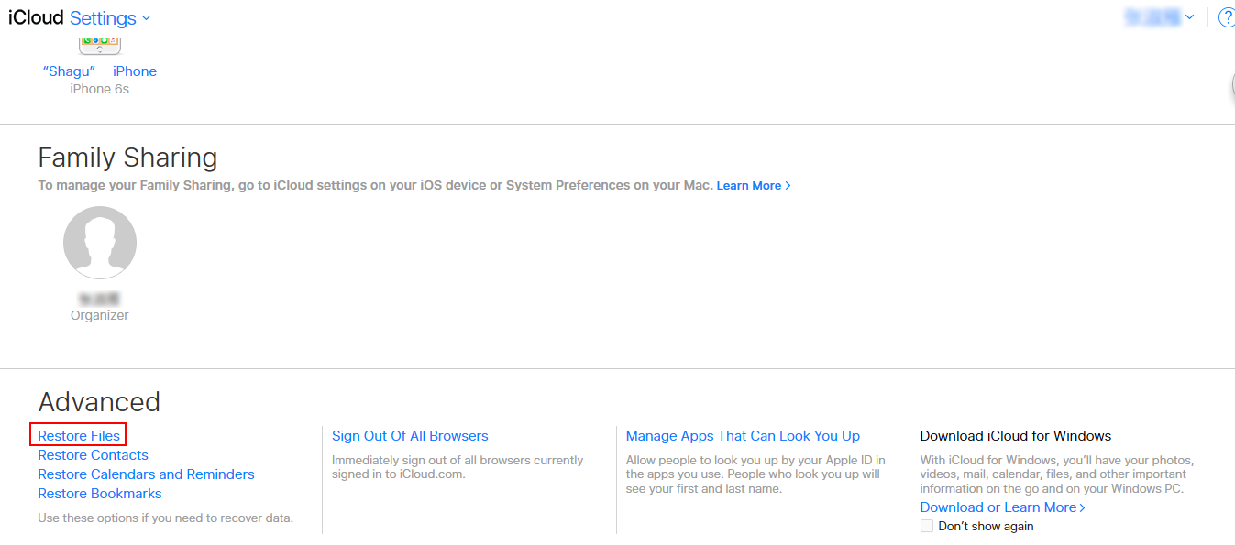Open the Family Sharing Learn More link
The height and width of the screenshot is (545, 1235).
click(x=754, y=186)
